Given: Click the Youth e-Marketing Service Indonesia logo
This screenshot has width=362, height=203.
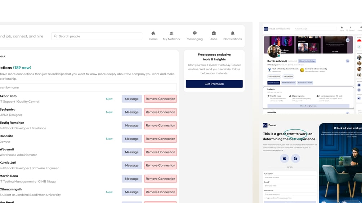Looking at the screenshot, I should point(269,70).
